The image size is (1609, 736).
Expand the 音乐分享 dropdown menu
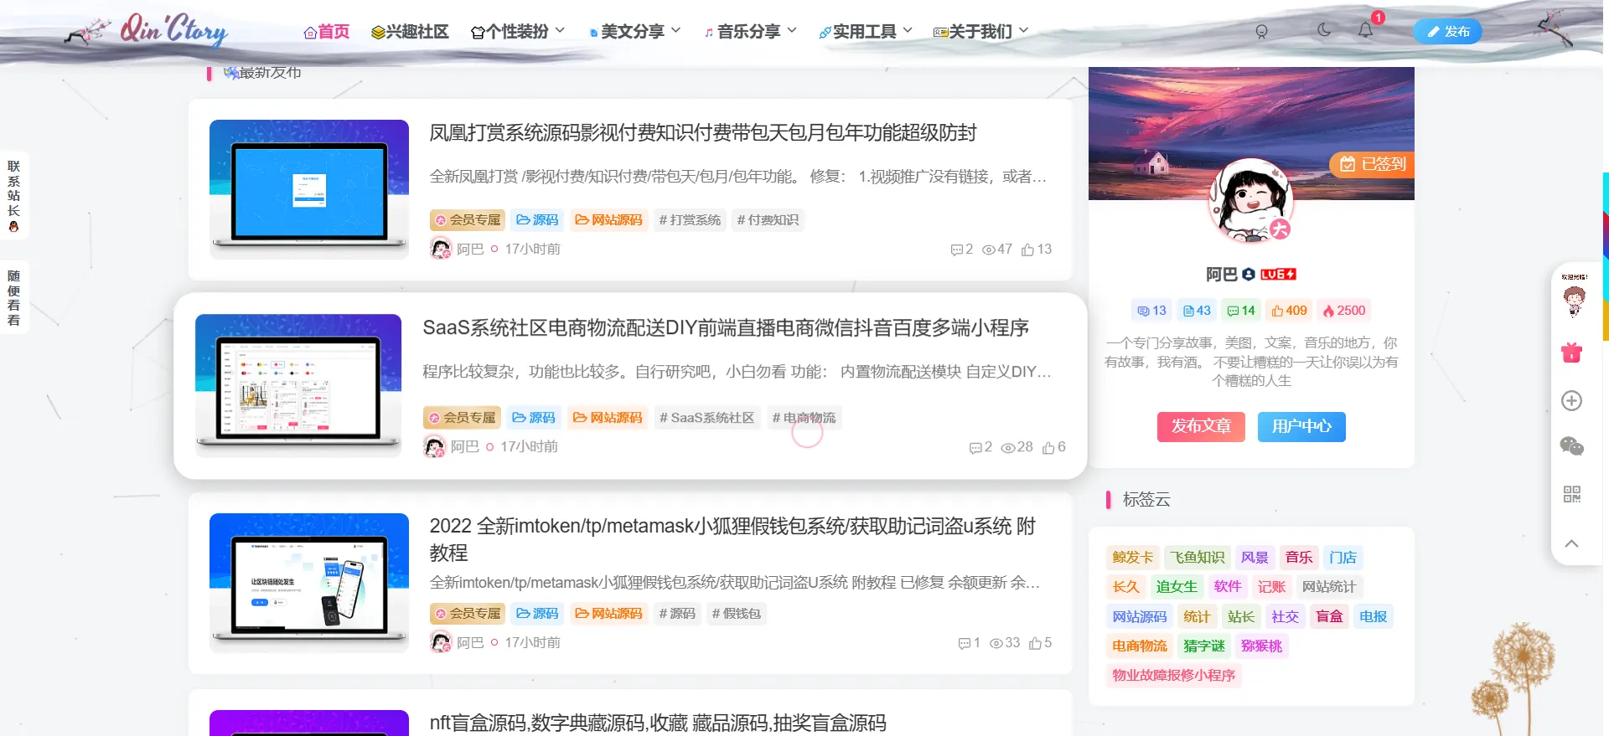(750, 32)
